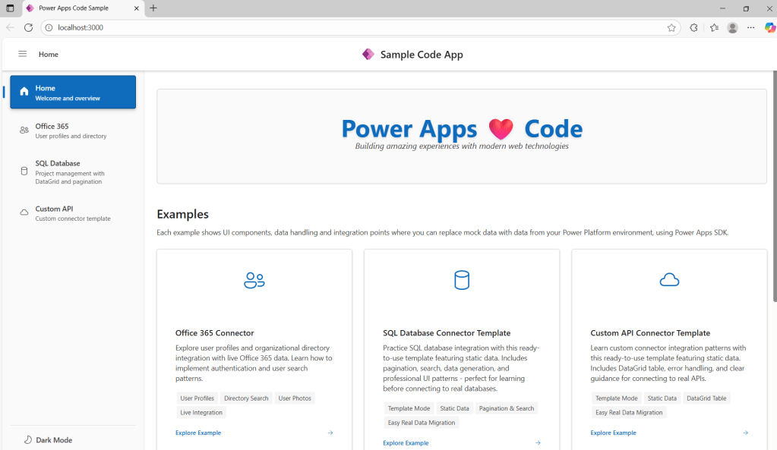Click the Custom API cloud icon in card
Image resolution: width=777 pixels, height=450 pixels.
(x=669, y=280)
